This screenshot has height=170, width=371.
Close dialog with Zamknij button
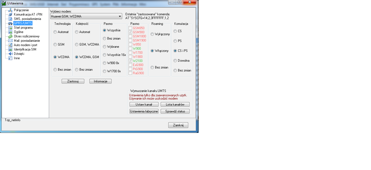pyautogui.click(x=178, y=125)
